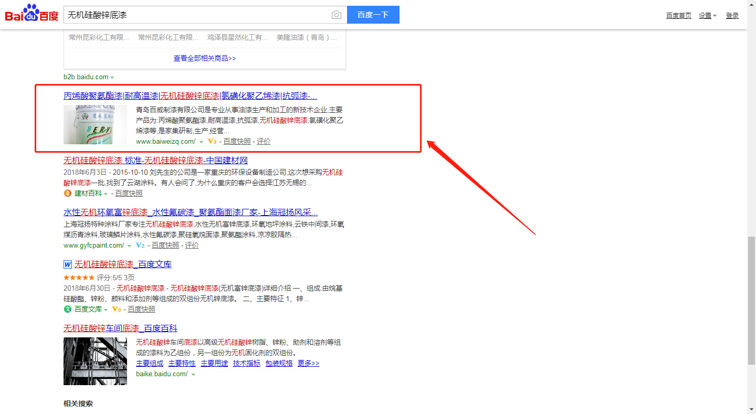Open 百度首页 link

(x=679, y=16)
